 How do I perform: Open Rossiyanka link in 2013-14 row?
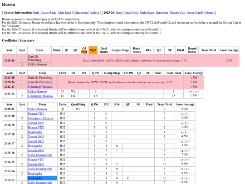coord(35,174)
